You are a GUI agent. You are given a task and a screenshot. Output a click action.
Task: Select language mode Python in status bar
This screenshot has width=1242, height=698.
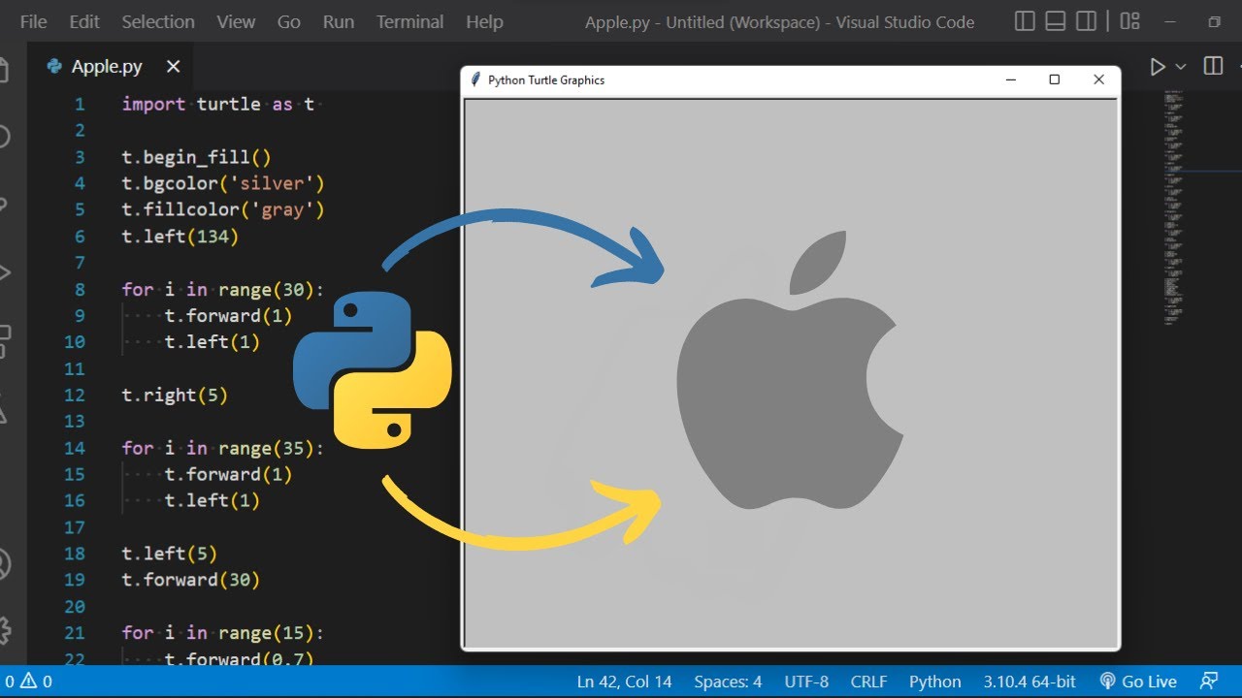click(934, 682)
